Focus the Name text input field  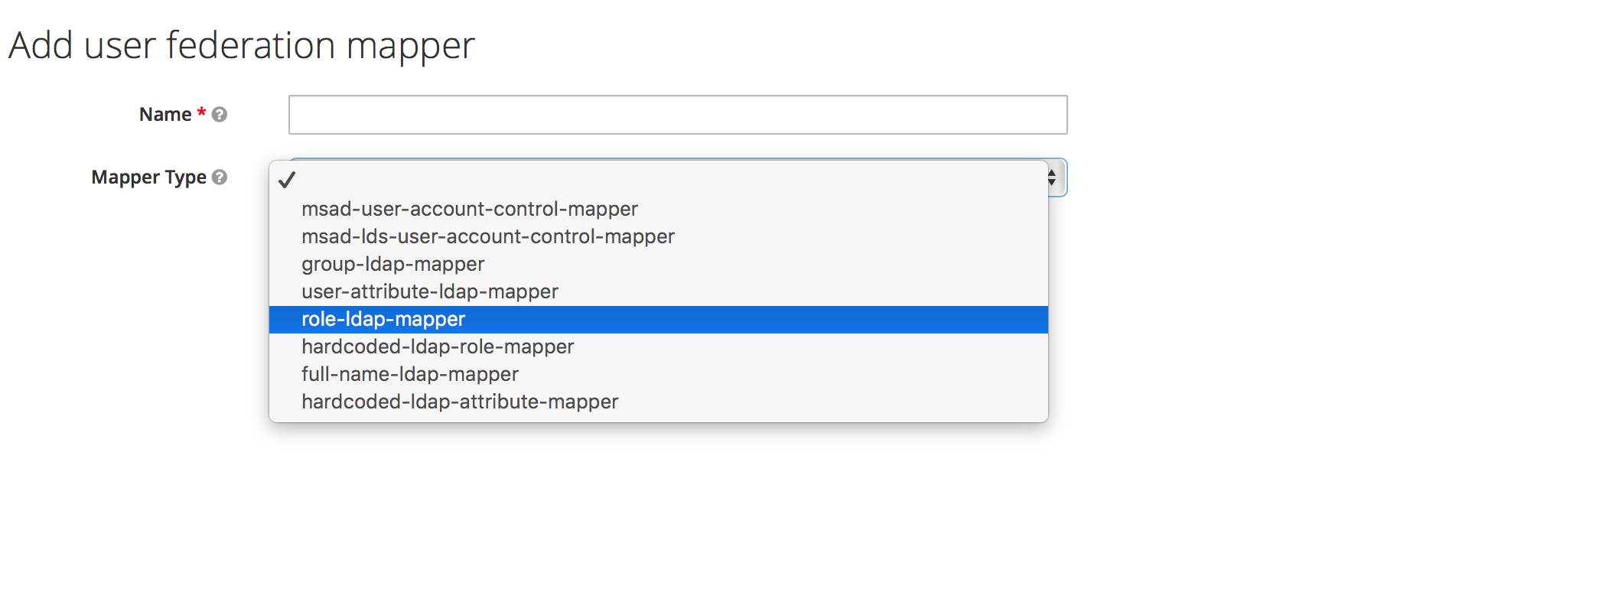point(677,115)
